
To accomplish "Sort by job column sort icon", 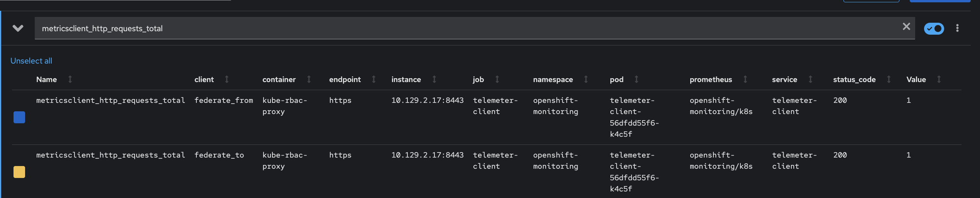I will pos(497,79).
